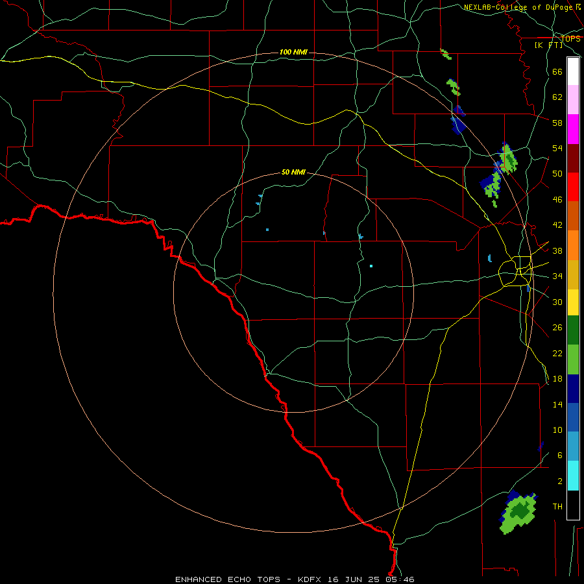Click the "42" legend value

[557, 225]
